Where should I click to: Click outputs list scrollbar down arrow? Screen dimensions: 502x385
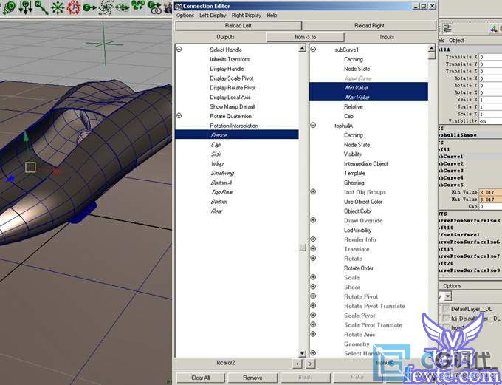[302, 353]
